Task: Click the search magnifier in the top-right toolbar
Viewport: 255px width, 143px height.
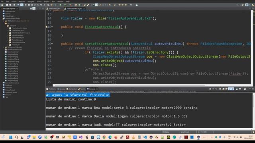Action: (x=237, y=5)
